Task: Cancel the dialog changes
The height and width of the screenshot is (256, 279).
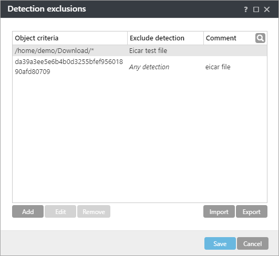Action: click(253, 243)
